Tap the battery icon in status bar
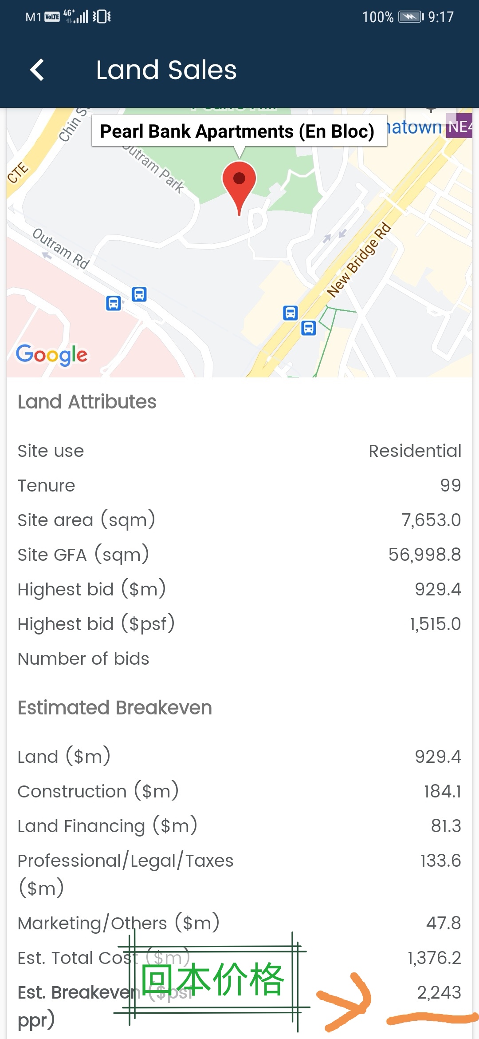Screen dimensions: 479x1039 (410, 17)
